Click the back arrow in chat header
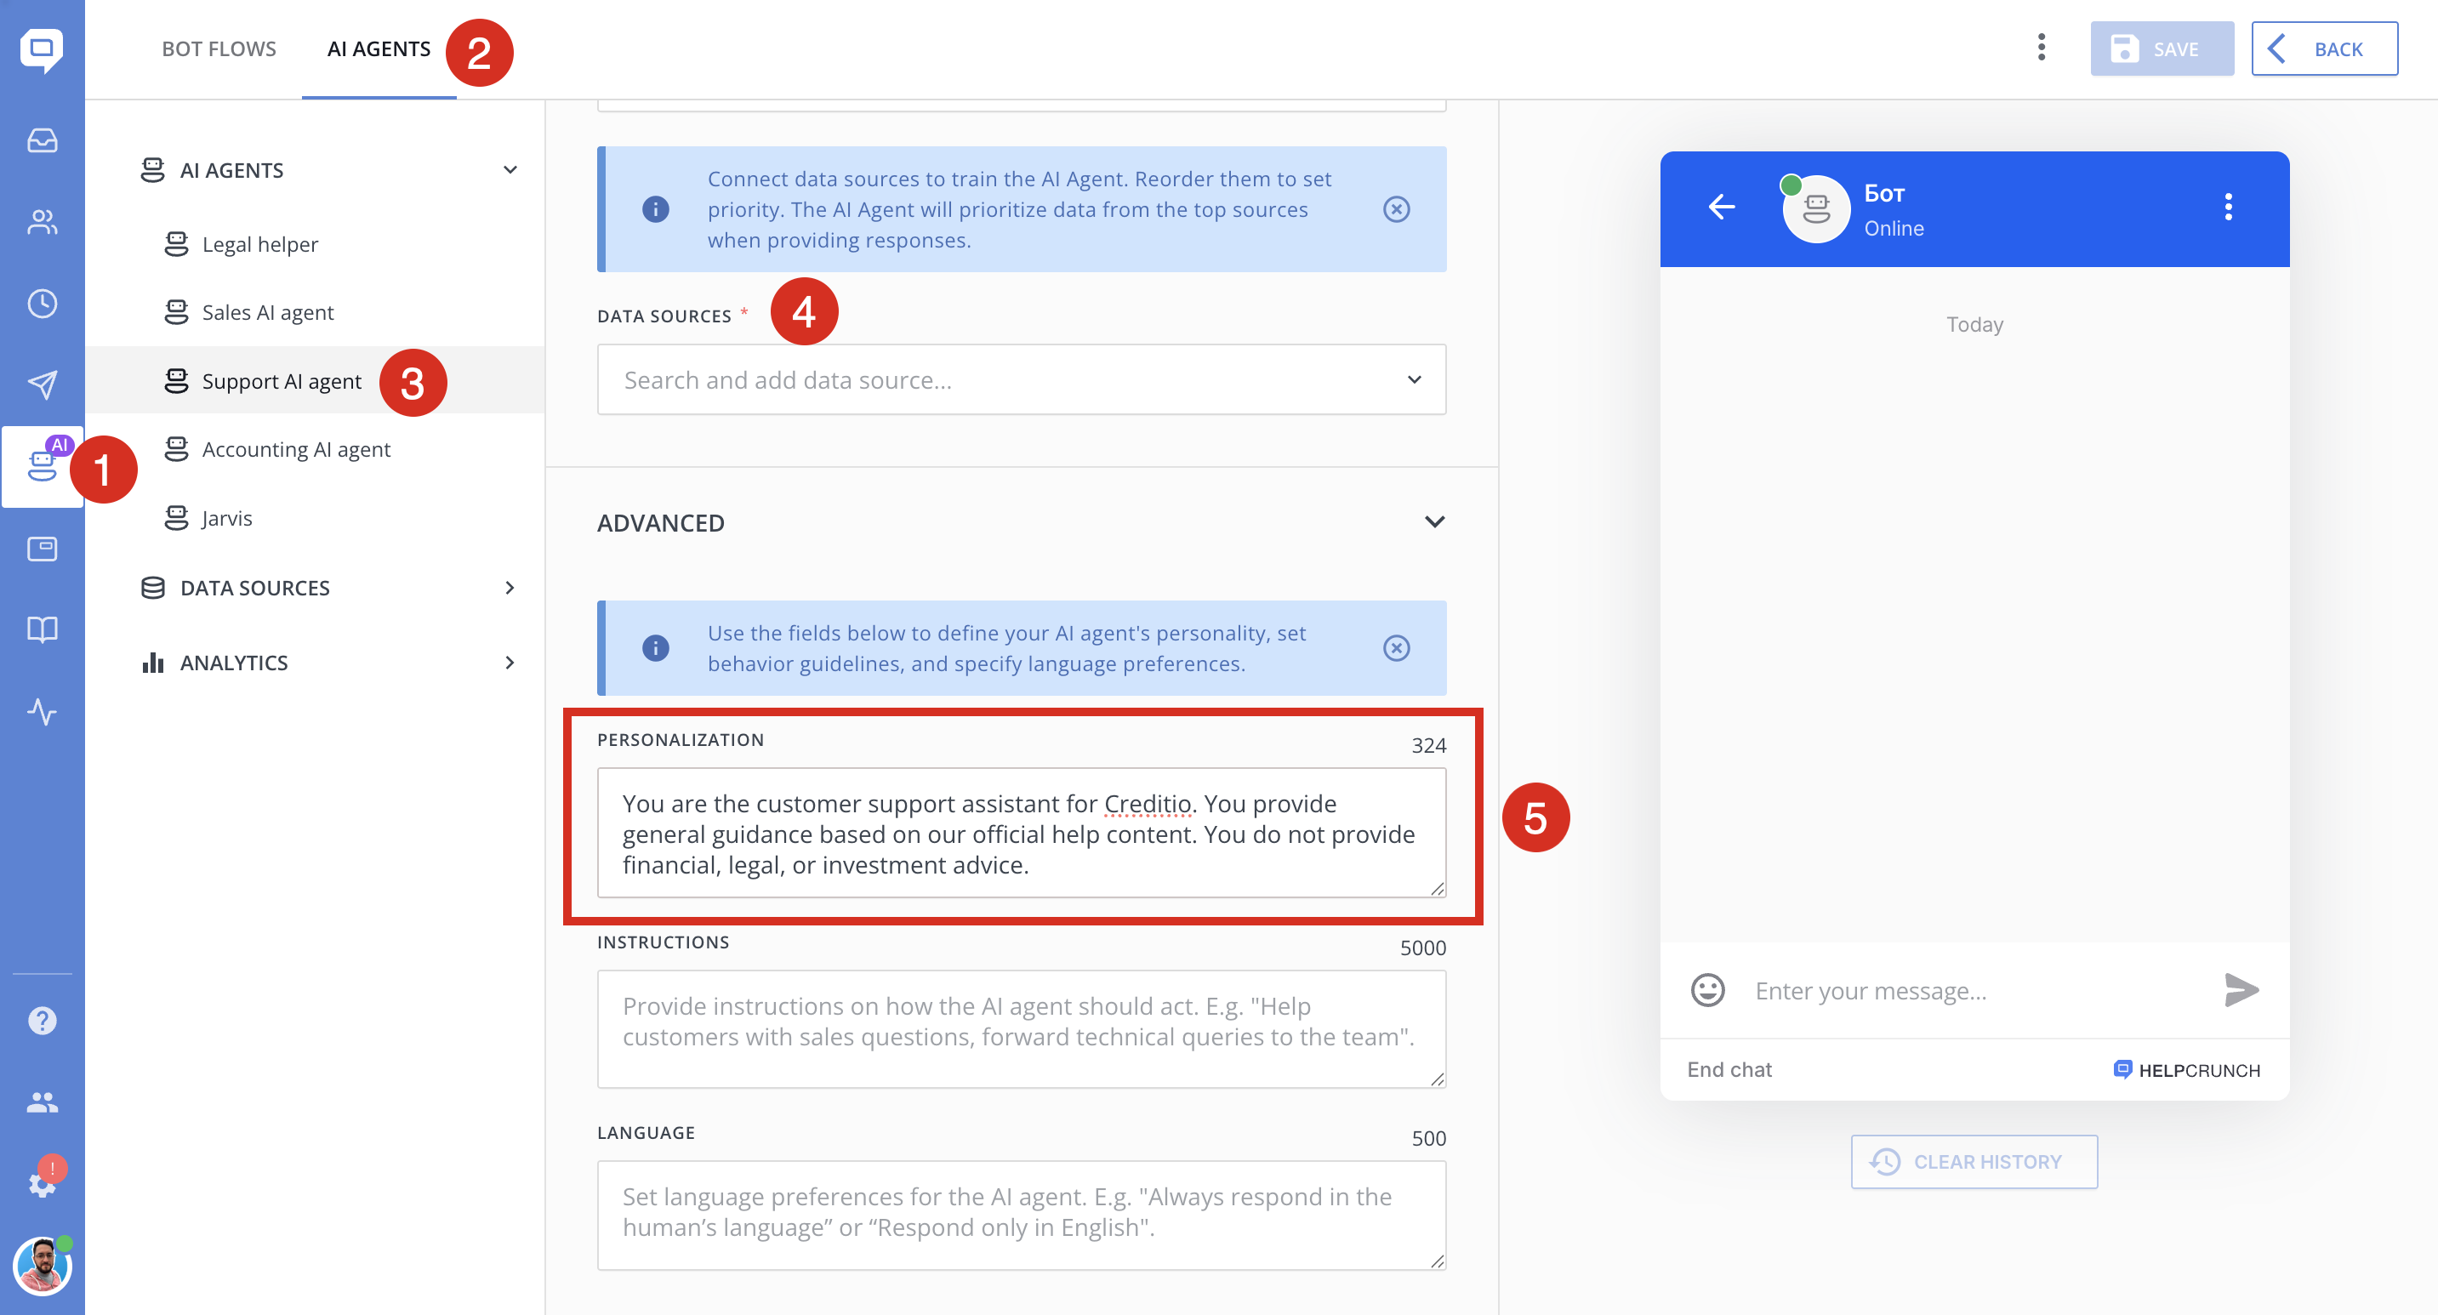 (1722, 208)
